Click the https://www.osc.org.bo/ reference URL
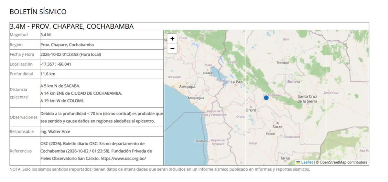 (123, 158)
